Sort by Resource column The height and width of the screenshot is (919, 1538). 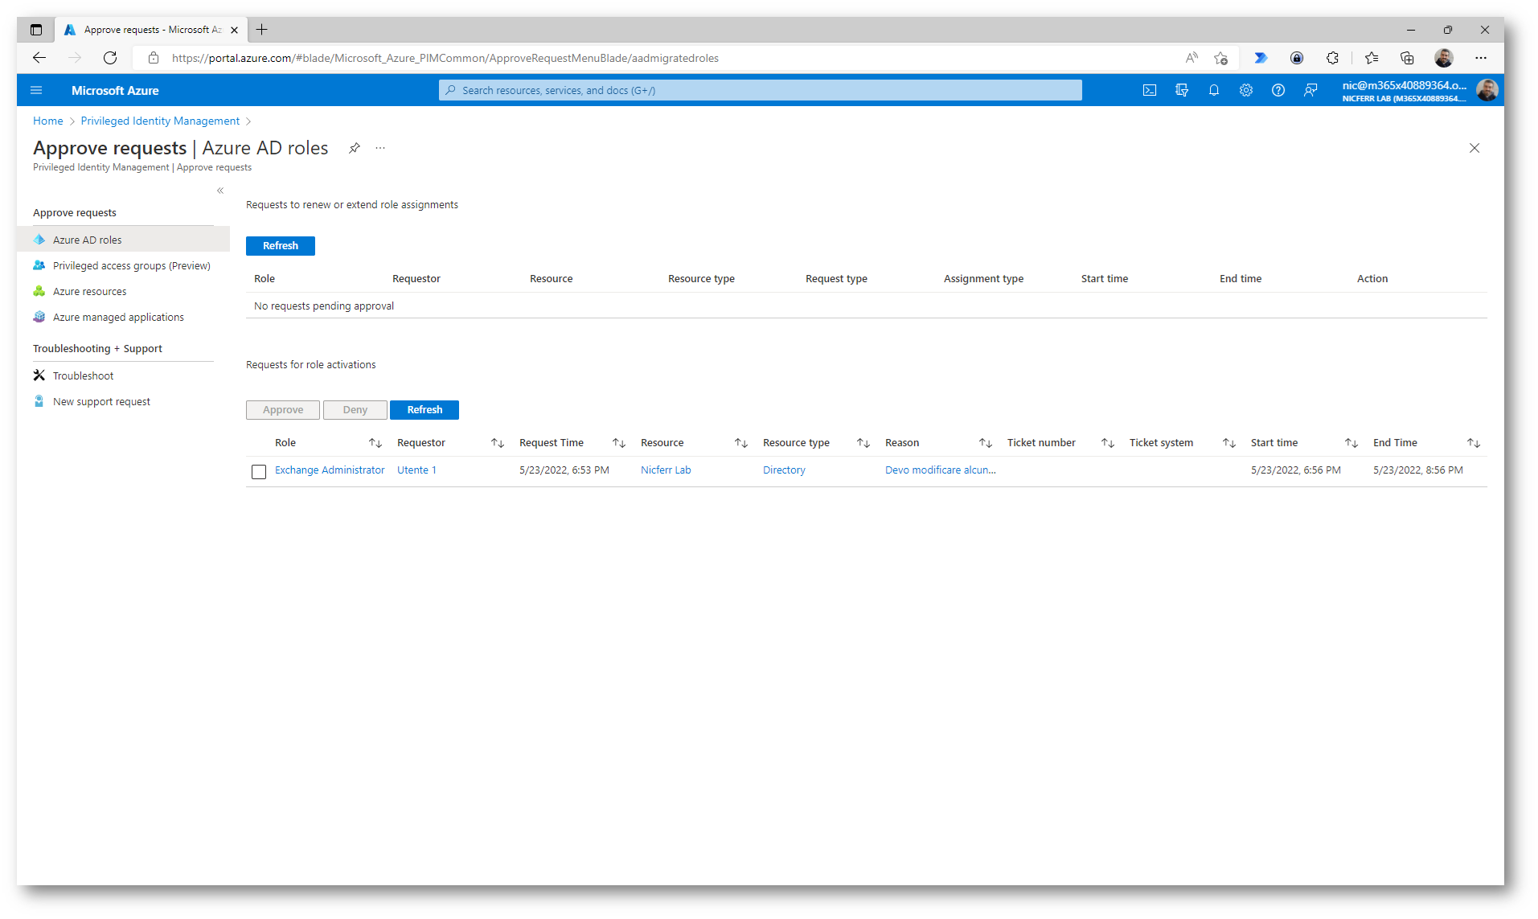tap(741, 443)
